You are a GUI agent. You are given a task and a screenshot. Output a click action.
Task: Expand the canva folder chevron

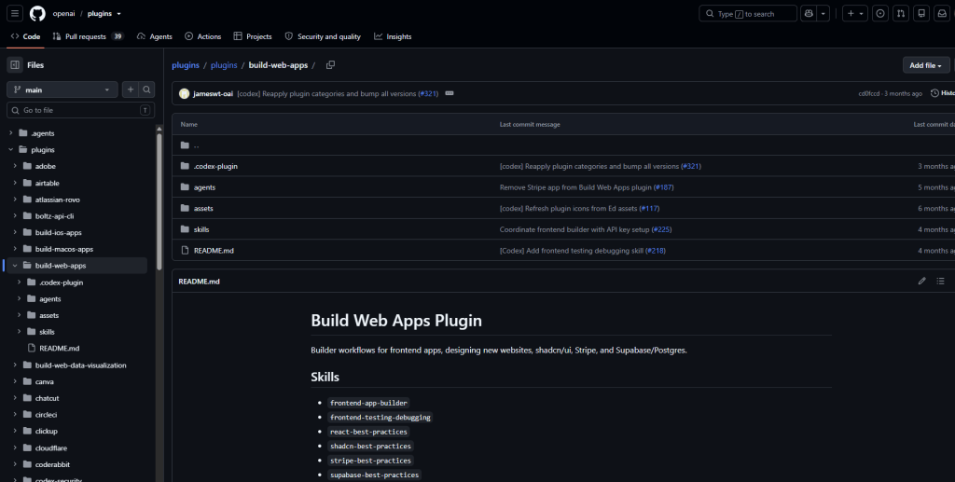point(15,381)
